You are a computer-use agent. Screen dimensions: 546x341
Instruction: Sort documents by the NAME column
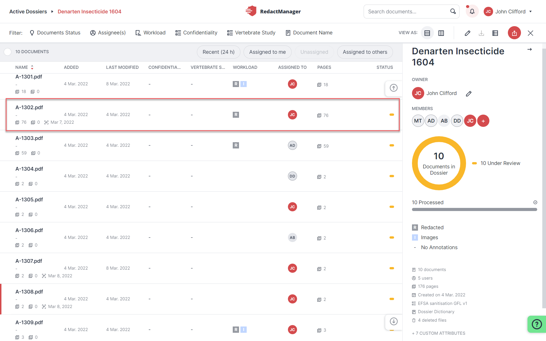pos(24,67)
